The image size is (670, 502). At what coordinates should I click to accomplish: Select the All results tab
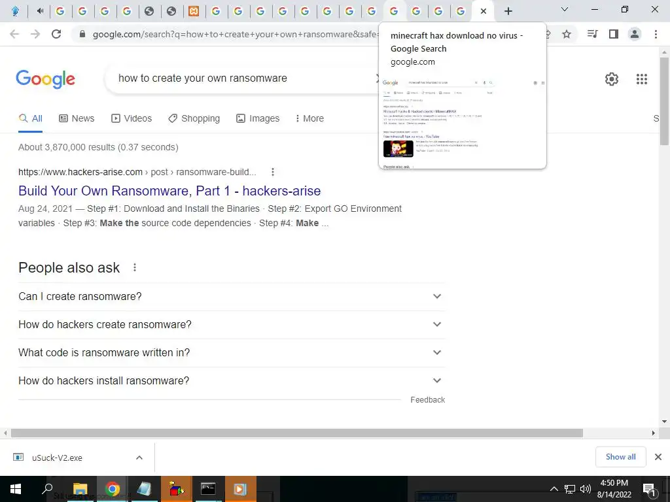[x=30, y=119]
